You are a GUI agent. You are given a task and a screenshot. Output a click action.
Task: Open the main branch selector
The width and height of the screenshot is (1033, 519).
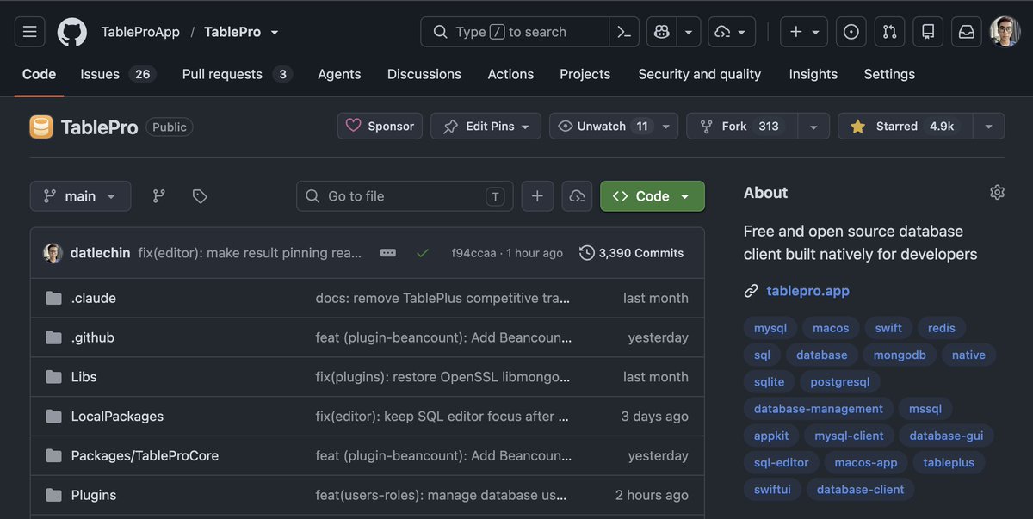(x=80, y=196)
